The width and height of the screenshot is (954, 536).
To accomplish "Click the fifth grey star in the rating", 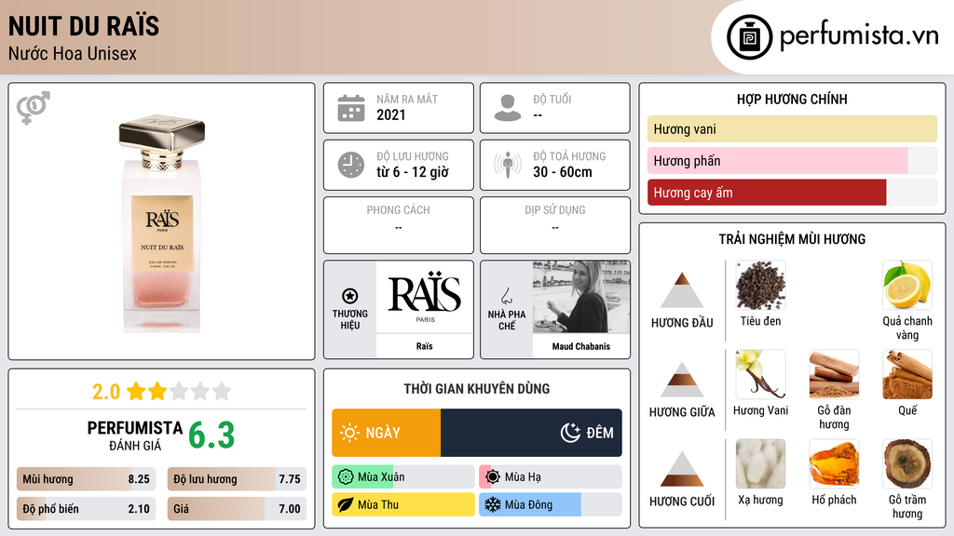I will (x=222, y=391).
